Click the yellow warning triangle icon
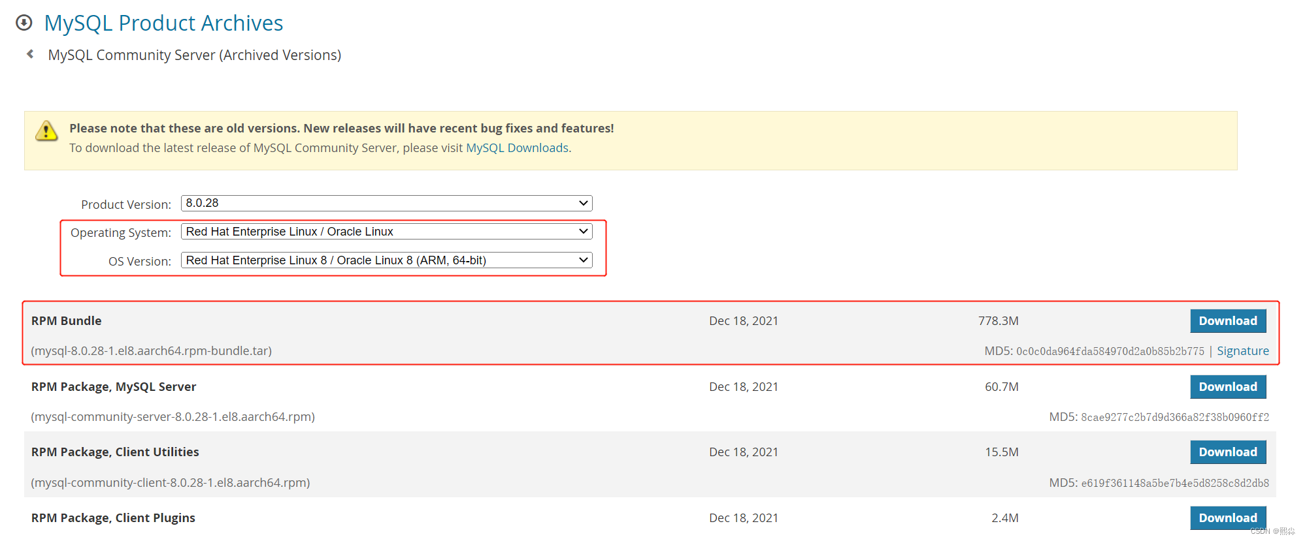Image resolution: width=1305 pixels, height=541 pixels. click(46, 131)
